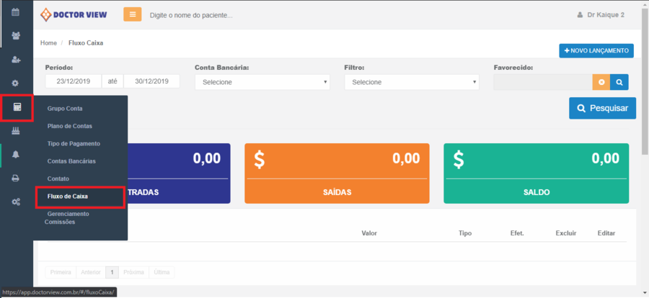
Task: Click the orange Favorecido clear icon
Action: coord(601,82)
